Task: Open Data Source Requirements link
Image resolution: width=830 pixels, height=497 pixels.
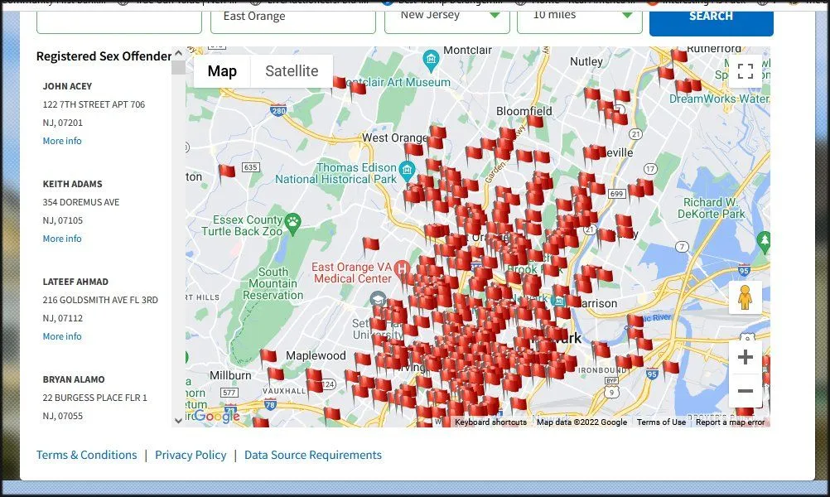Action: [313, 455]
